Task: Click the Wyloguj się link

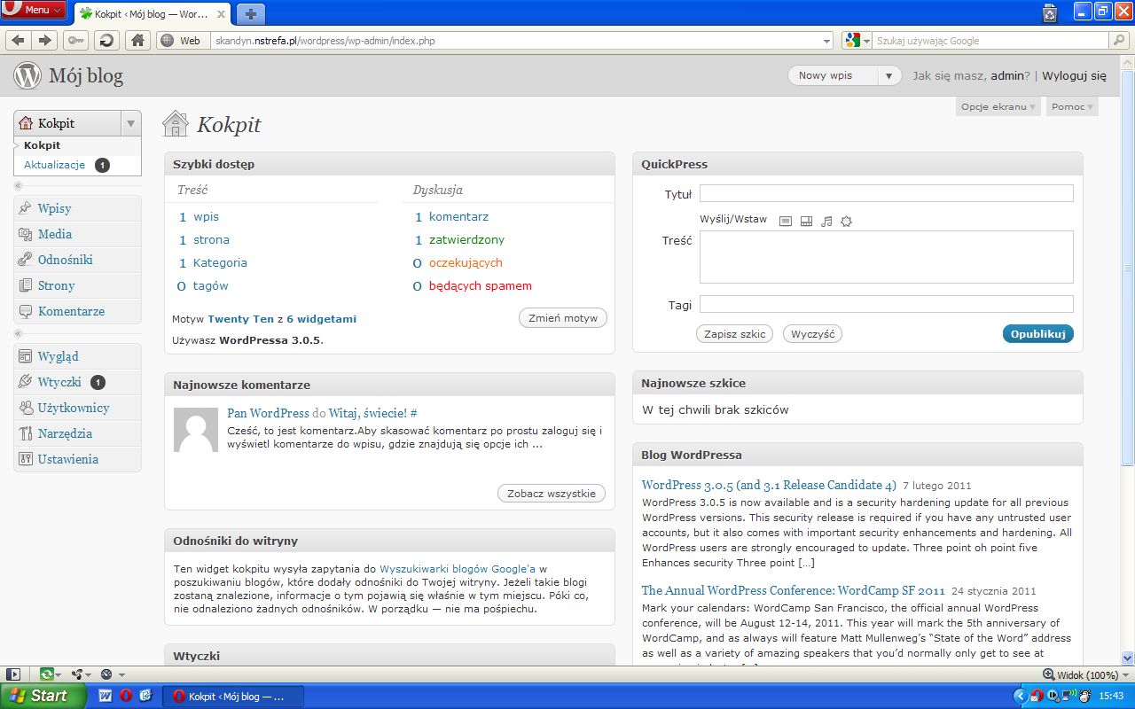Action: click(x=1074, y=76)
